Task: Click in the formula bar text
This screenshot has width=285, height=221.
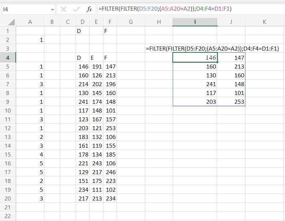Action: pyautogui.click(x=165, y=9)
